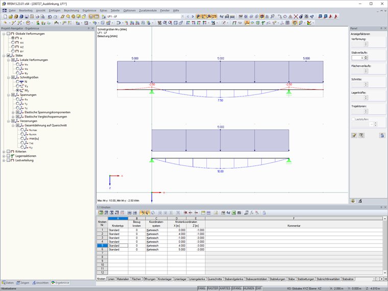
Task: Click the formula fx icon in table toolbar
Action: coord(252,213)
